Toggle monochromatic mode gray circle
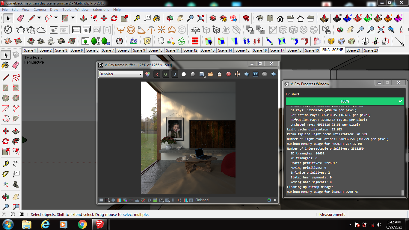The height and width of the screenshot is (230, 409). click(193, 74)
